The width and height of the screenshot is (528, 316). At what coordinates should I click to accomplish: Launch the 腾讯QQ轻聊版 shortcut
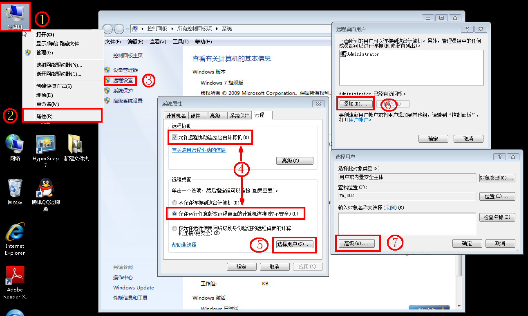45,195
